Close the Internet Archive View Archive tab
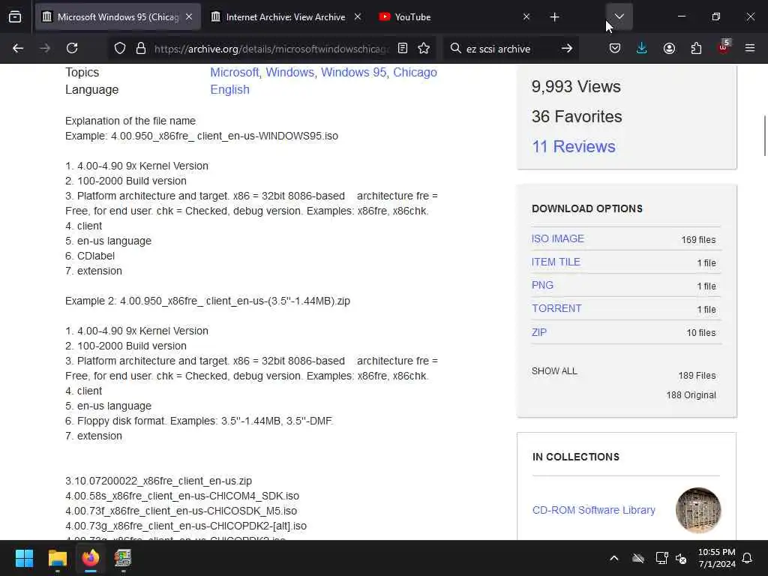This screenshot has height=576, width=768. point(358,17)
